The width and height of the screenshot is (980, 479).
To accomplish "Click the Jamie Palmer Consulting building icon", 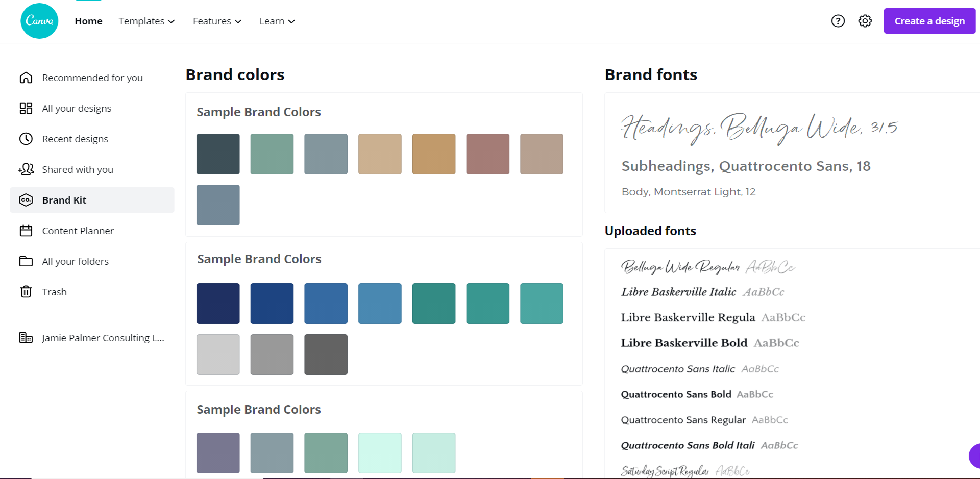I will click(x=26, y=338).
